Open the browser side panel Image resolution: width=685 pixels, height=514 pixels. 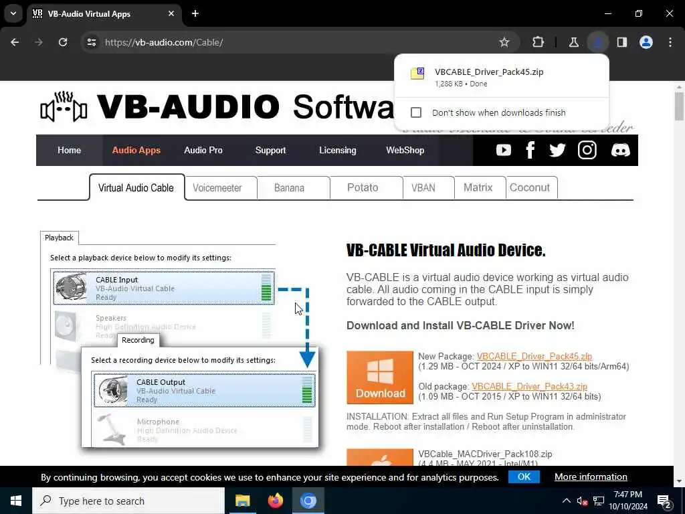[x=621, y=42]
